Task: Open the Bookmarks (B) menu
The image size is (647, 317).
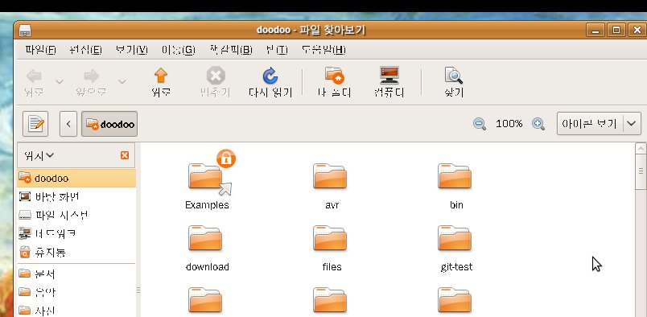Action: tap(231, 50)
